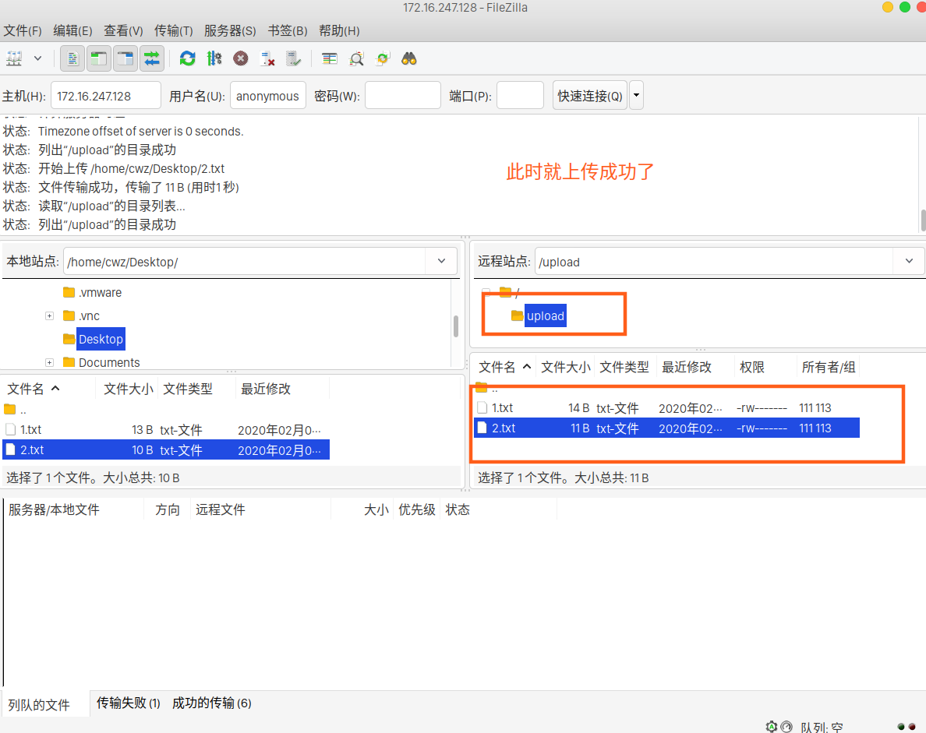
Task: Select local file 1.txt
Action: point(164,430)
